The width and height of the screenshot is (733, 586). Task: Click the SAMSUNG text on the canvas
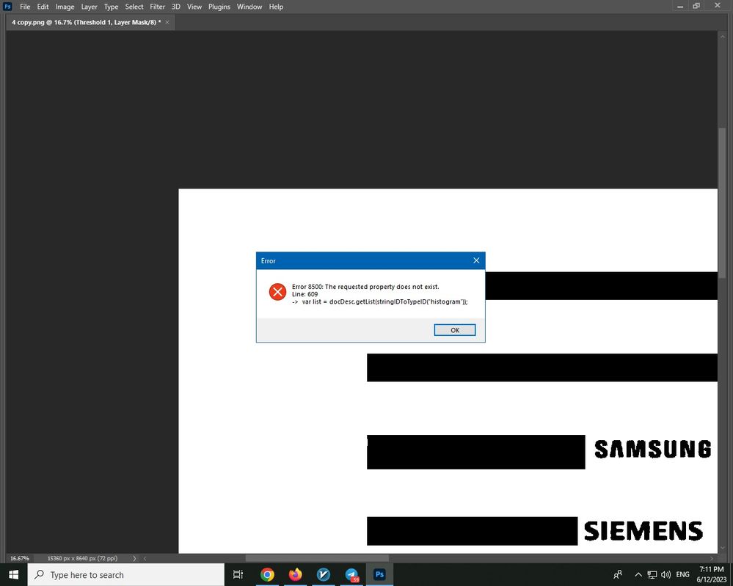tap(652, 449)
